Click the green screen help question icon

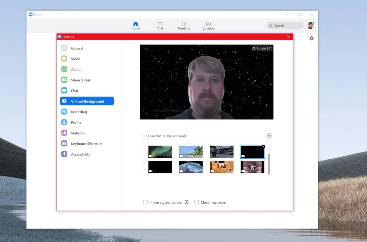[x=186, y=202]
